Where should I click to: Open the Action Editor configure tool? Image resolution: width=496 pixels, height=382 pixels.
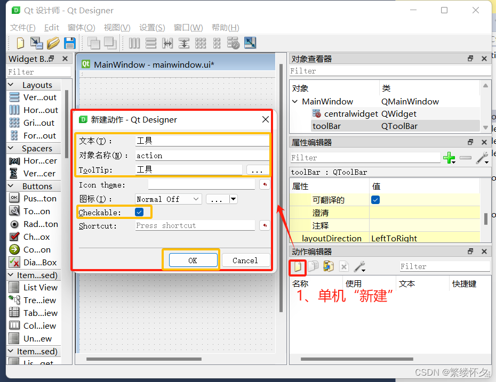359,266
